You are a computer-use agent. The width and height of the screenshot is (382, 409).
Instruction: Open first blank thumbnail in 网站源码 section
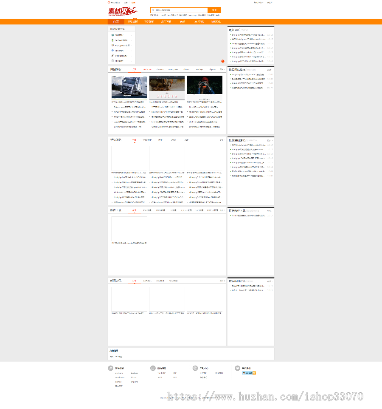pos(129,158)
